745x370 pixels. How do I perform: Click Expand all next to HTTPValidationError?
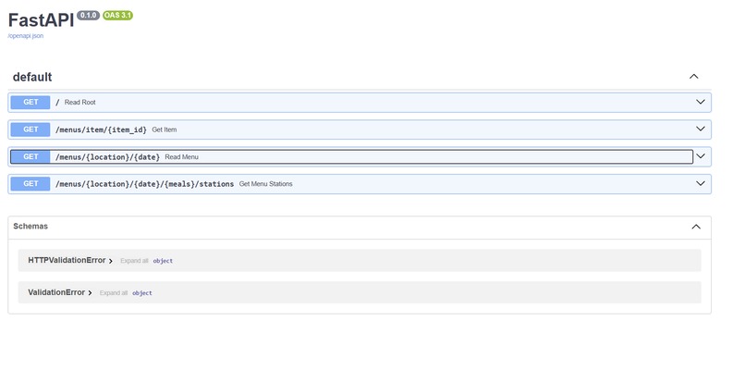[x=134, y=261]
